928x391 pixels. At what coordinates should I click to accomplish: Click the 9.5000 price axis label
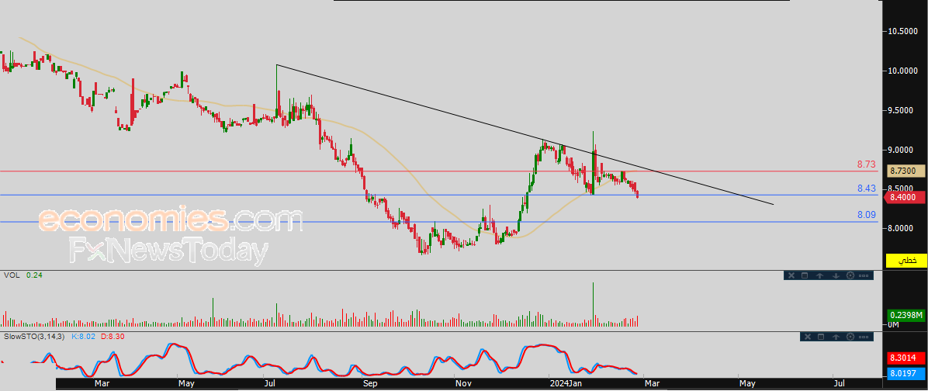(903, 110)
